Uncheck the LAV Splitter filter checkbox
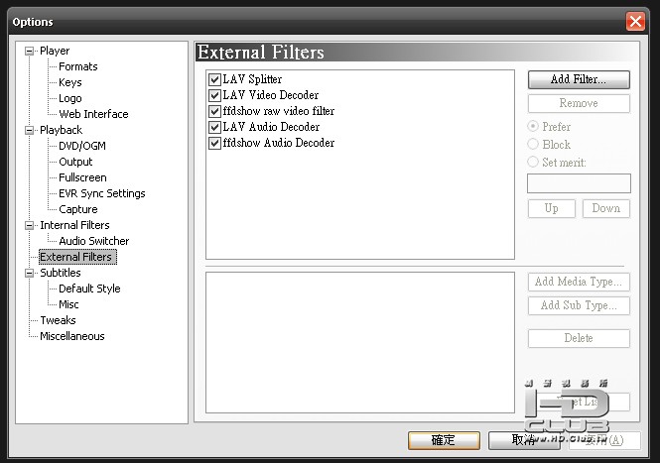This screenshot has height=463, width=660. (x=214, y=79)
